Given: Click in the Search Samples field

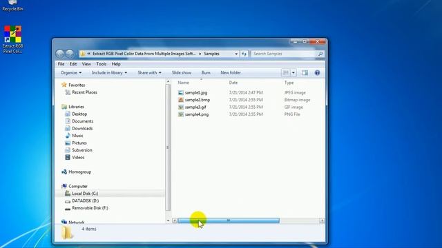Looking at the screenshot, I should pos(284,54).
